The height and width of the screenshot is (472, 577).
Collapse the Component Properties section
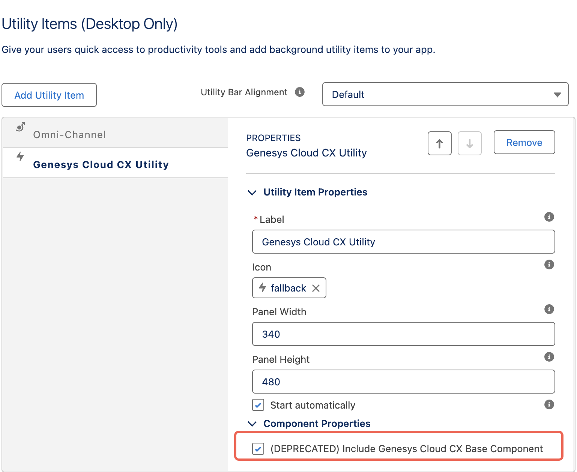click(252, 424)
